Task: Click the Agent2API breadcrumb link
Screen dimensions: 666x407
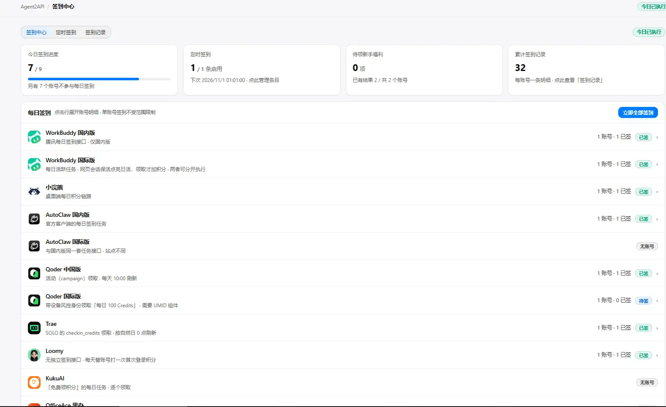Action: (x=33, y=7)
